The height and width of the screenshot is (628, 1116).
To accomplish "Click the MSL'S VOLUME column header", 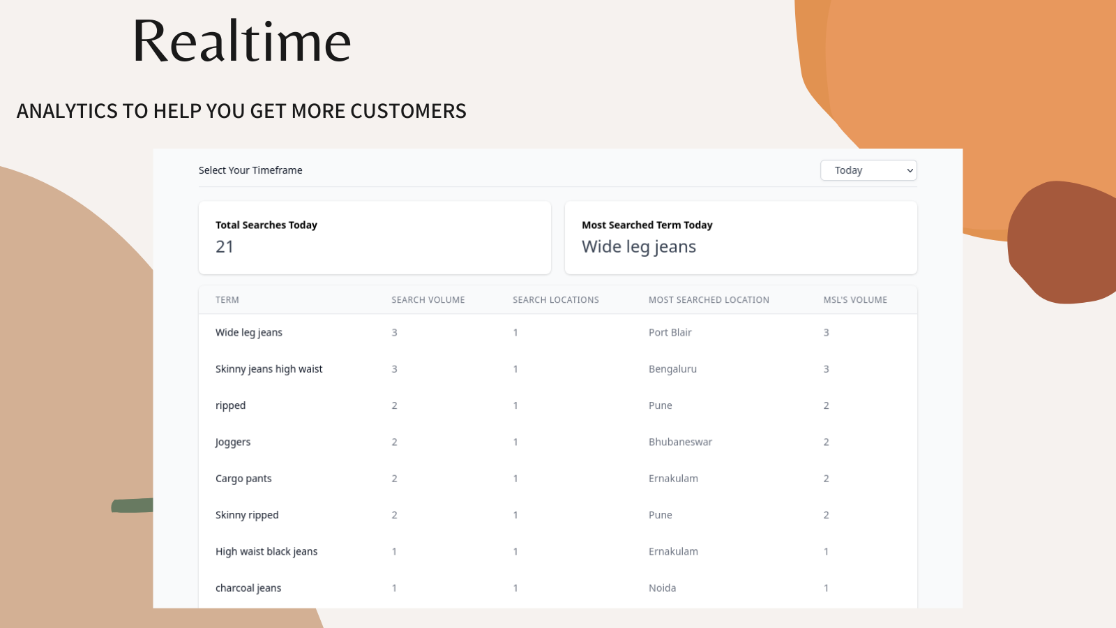I will pos(855,300).
